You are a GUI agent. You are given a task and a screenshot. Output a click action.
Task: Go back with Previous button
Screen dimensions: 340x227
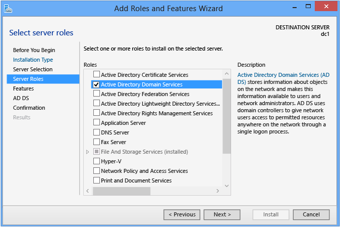click(x=182, y=214)
